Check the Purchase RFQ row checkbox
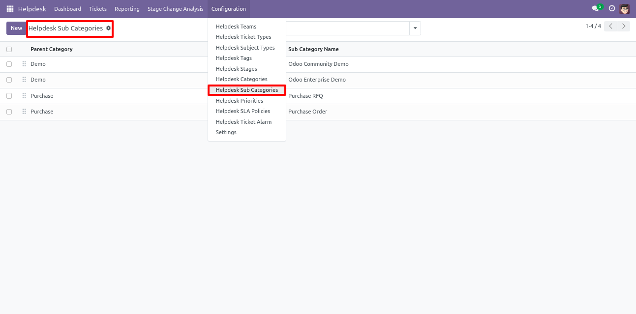This screenshot has height=314, width=636. pyautogui.click(x=9, y=96)
